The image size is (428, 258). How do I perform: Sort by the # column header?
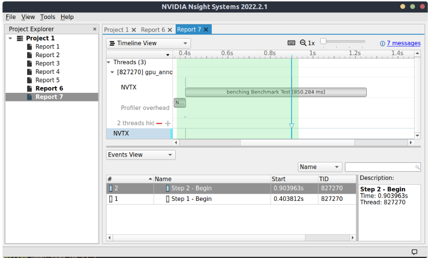coord(130,179)
